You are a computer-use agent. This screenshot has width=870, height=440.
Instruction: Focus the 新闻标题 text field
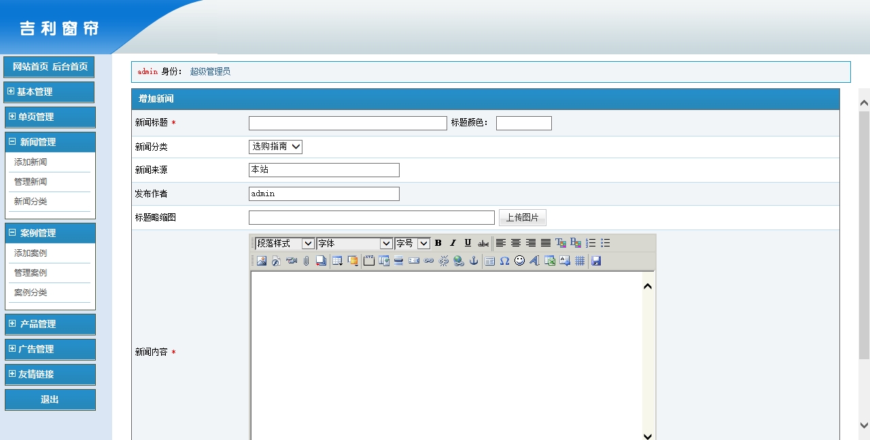tap(348, 123)
